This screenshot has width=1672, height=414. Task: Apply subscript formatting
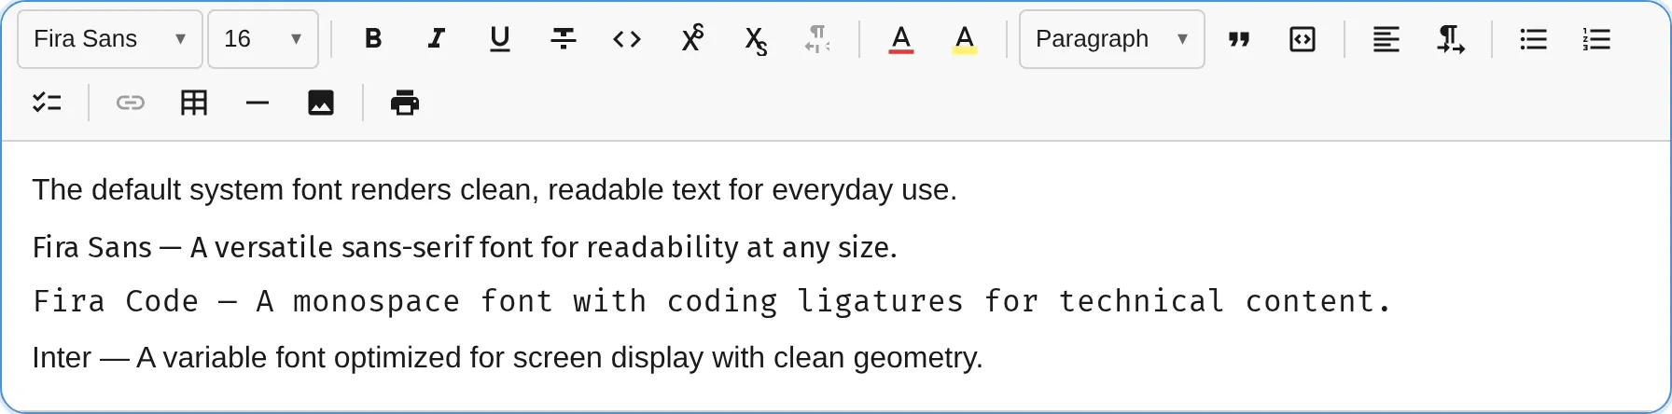(755, 39)
